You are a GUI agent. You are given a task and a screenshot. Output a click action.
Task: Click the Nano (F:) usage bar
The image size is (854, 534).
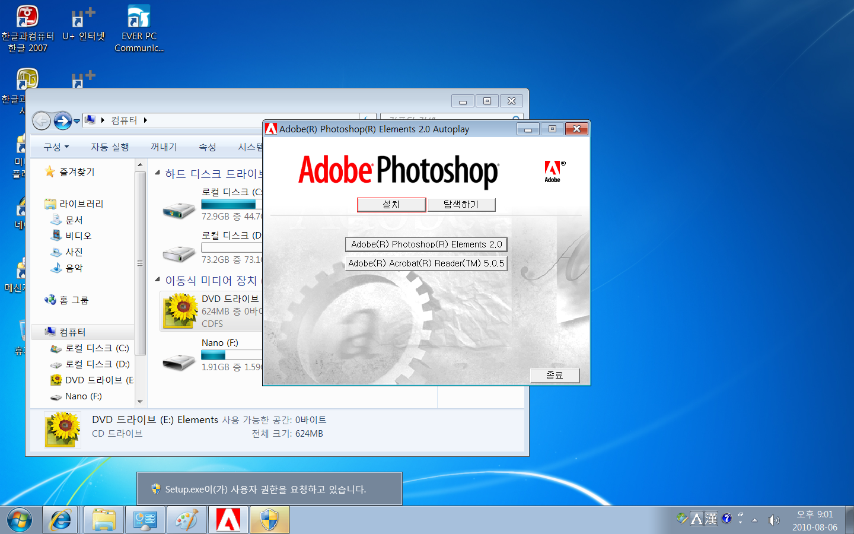tap(231, 355)
